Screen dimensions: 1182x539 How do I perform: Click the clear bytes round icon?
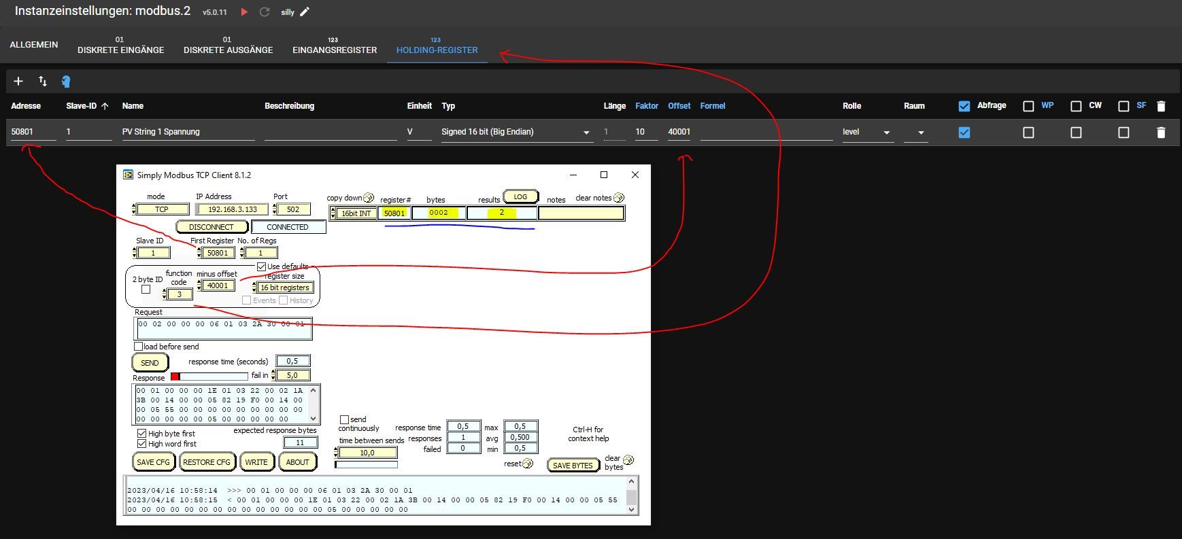628,460
